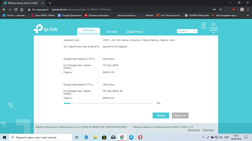The image size is (252, 141).
Task: Click the time zone value text
Action: 139,40
